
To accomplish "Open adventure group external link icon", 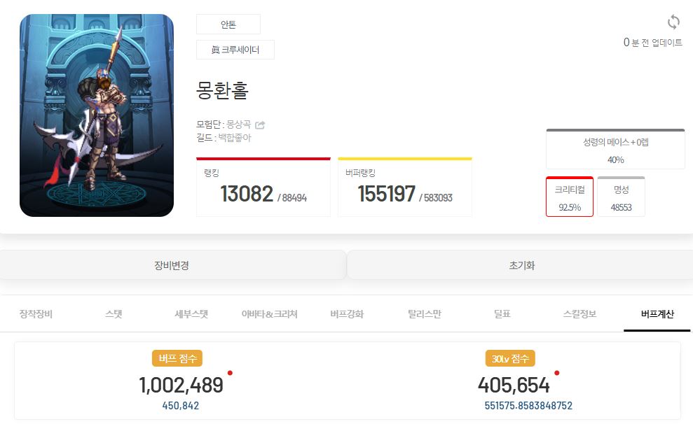I will click(x=260, y=125).
